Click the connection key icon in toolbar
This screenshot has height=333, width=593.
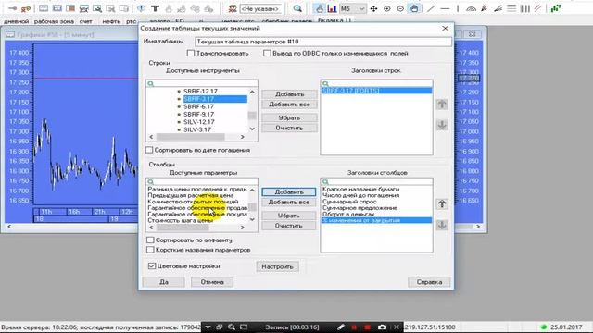(x=12, y=8)
